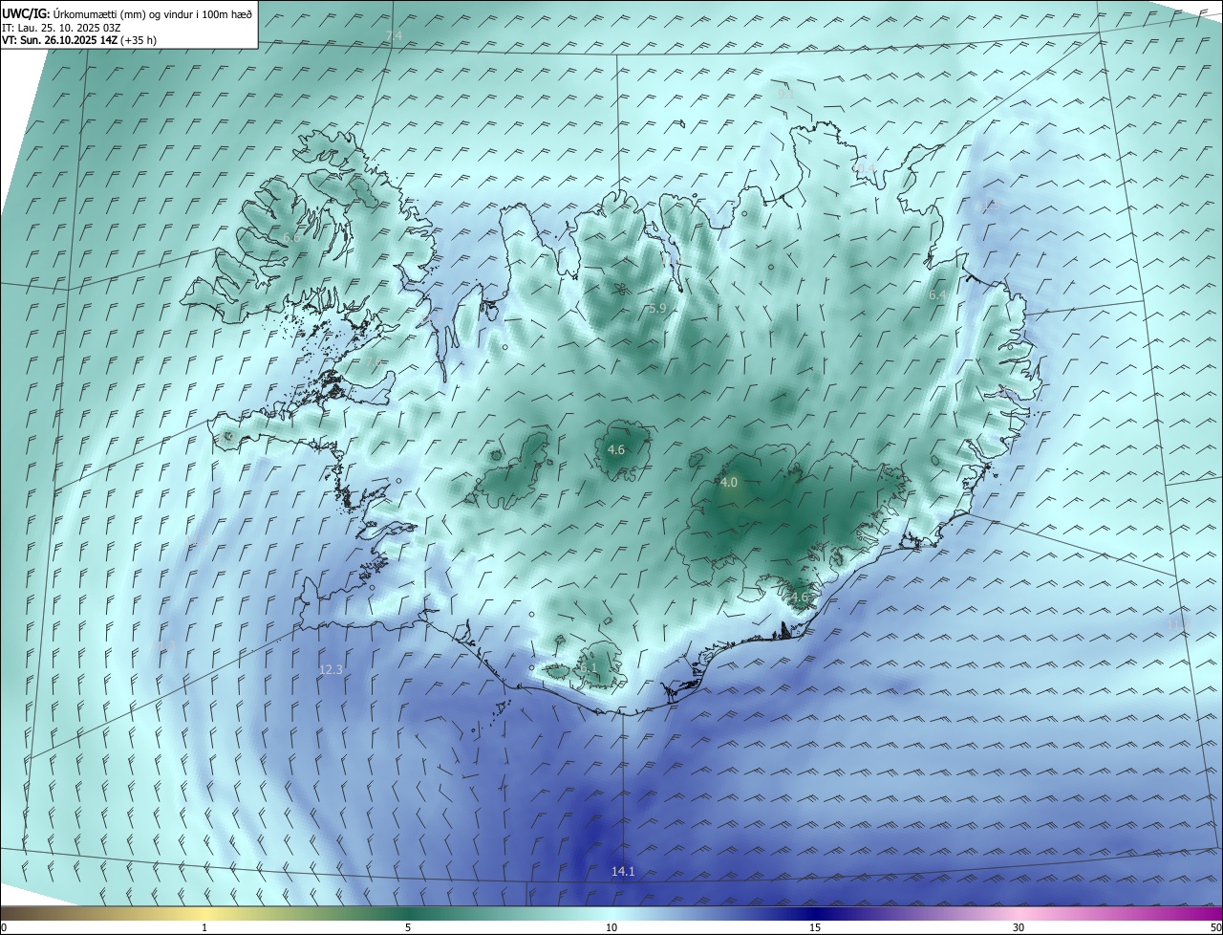This screenshot has height=935, width=1223.
Task: Click the color scale tick labeled 5
Action: [x=408, y=927]
